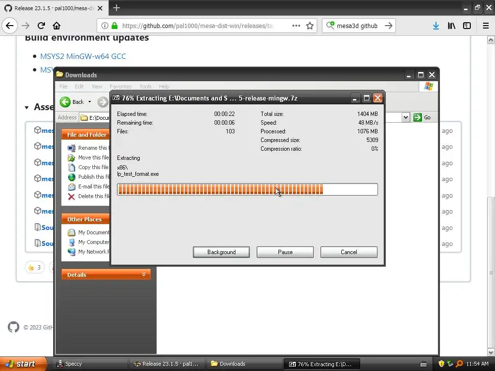
Task: Select the Release 23.1.5 browser tab
Action: pyautogui.click(x=54, y=8)
